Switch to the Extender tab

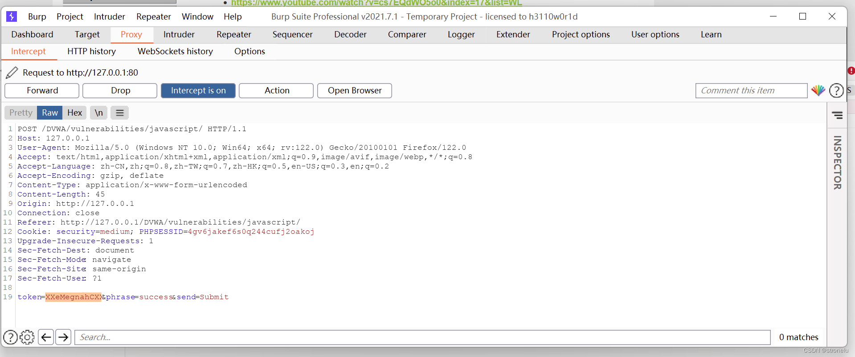513,35
